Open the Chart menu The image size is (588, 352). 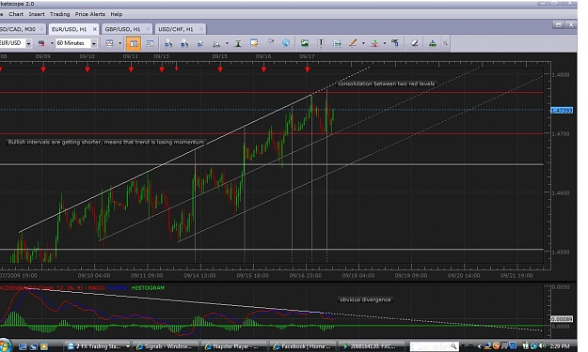(16, 14)
